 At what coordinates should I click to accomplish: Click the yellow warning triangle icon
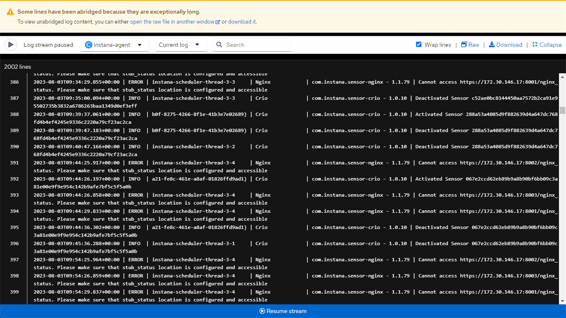(x=10, y=12)
